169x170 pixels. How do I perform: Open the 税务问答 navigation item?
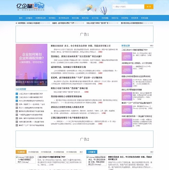85,18
